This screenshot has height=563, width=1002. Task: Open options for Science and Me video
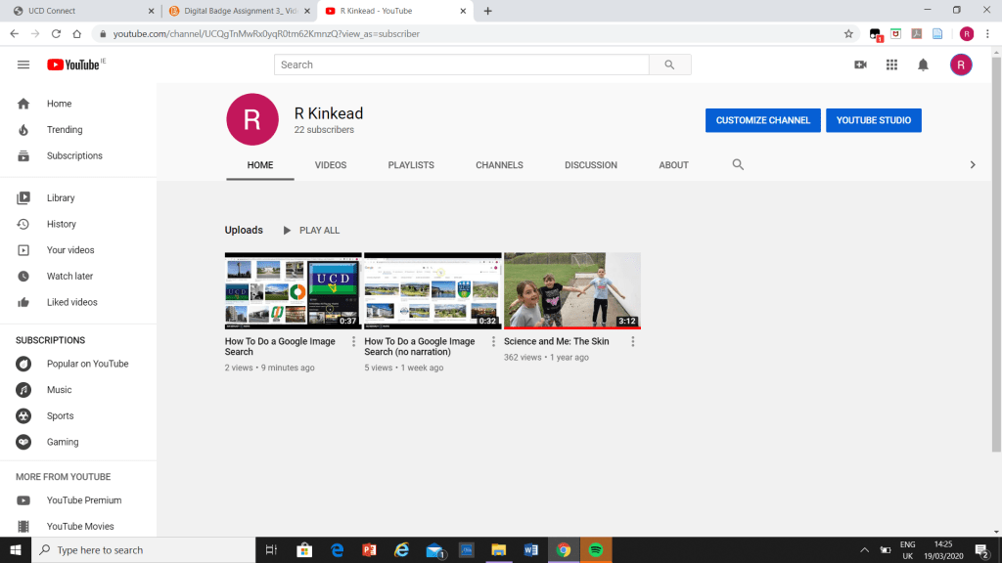(x=633, y=342)
